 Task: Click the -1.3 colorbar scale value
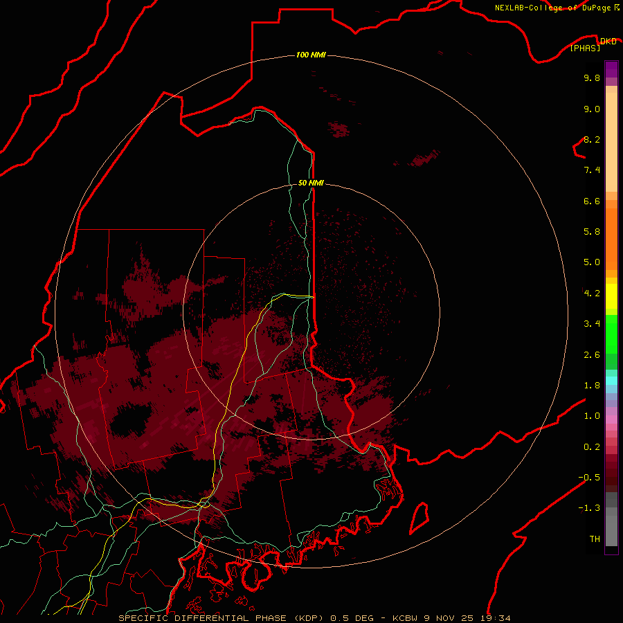coord(589,508)
